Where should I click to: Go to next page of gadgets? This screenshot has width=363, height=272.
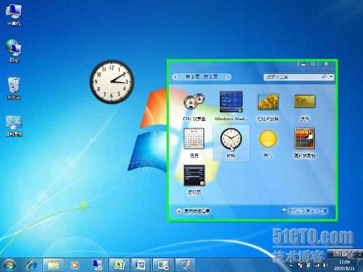(x=228, y=76)
